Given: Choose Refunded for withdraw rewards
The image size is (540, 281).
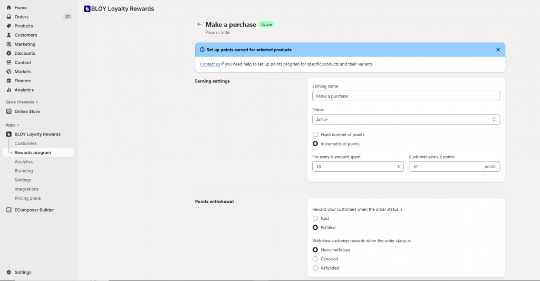Looking at the screenshot, I should (x=315, y=268).
